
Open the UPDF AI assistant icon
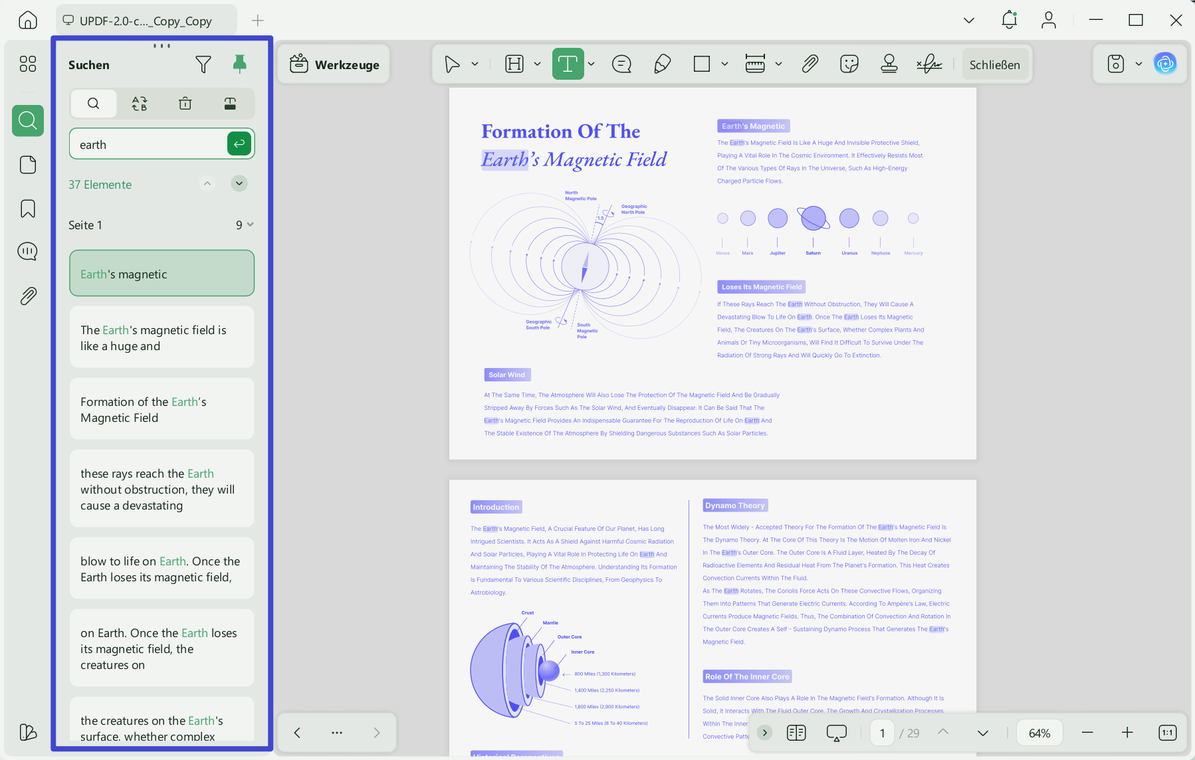(1165, 64)
